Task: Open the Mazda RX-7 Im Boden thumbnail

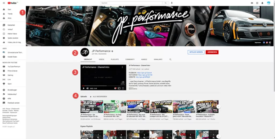Action: (207, 107)
